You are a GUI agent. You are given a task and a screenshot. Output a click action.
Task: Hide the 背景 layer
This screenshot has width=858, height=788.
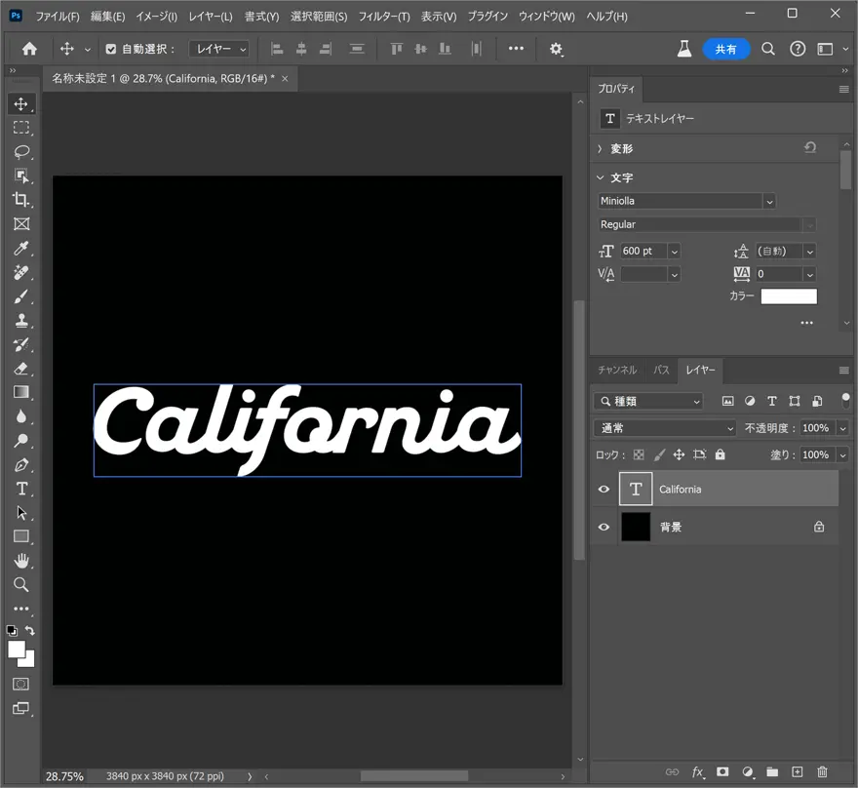[604, 527]
